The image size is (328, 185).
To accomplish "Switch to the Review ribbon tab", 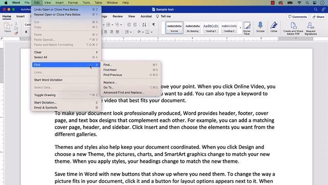I will coord(117,16).
